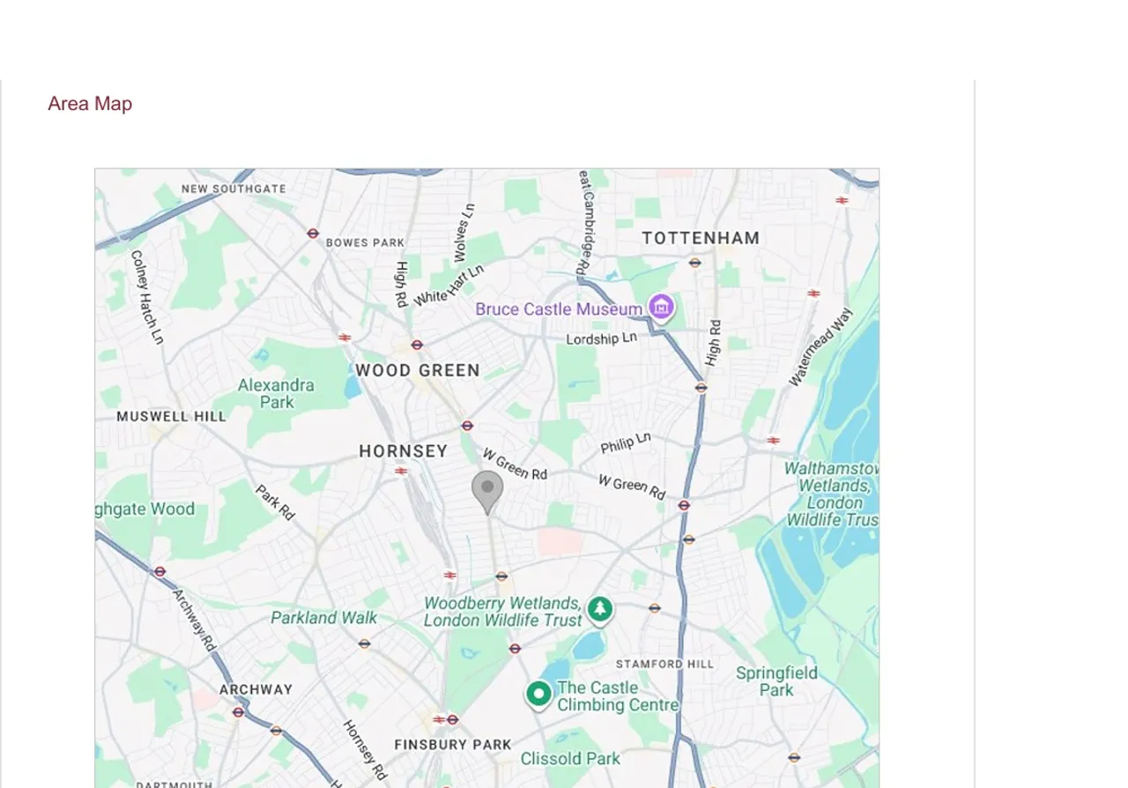Select the Archway underground station icon
The height and width of the screenshot is (788, 1128).
[238, 711]
